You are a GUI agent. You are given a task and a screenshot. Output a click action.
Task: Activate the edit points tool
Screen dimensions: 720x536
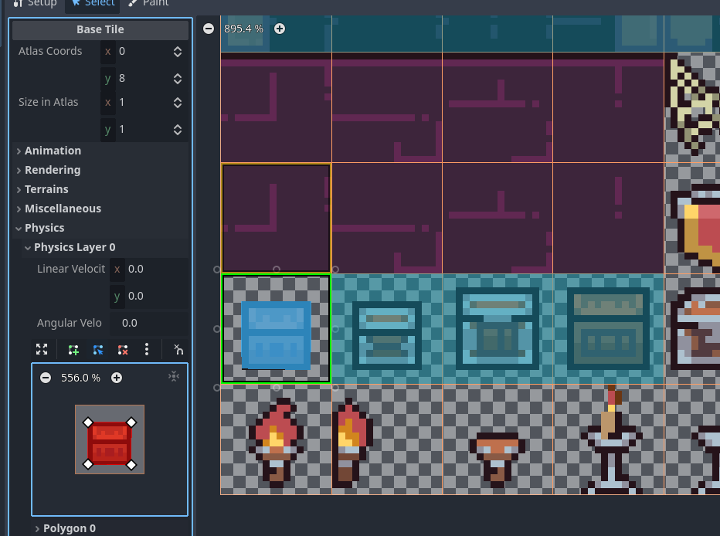point(98,349)
